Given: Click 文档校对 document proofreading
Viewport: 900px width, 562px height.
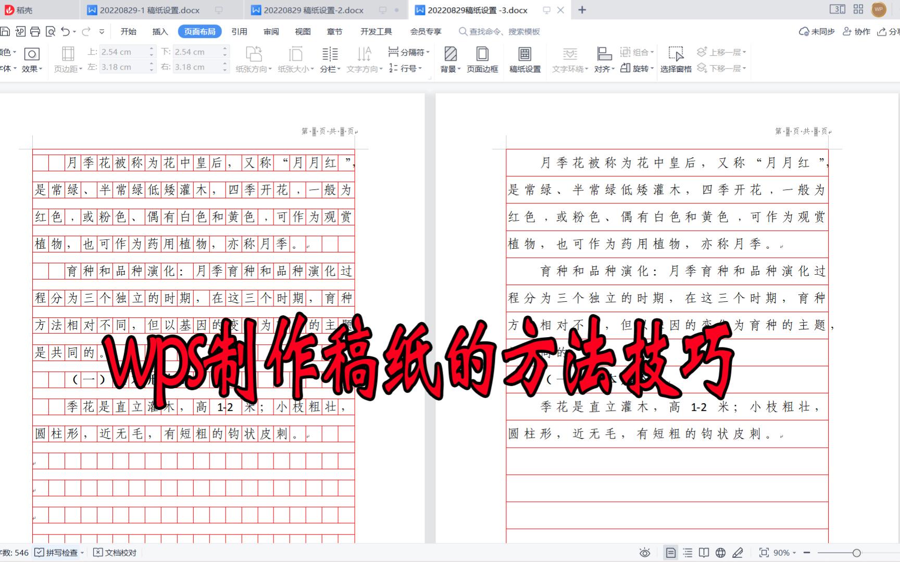Looking at the screenshot, I should 115,553.
